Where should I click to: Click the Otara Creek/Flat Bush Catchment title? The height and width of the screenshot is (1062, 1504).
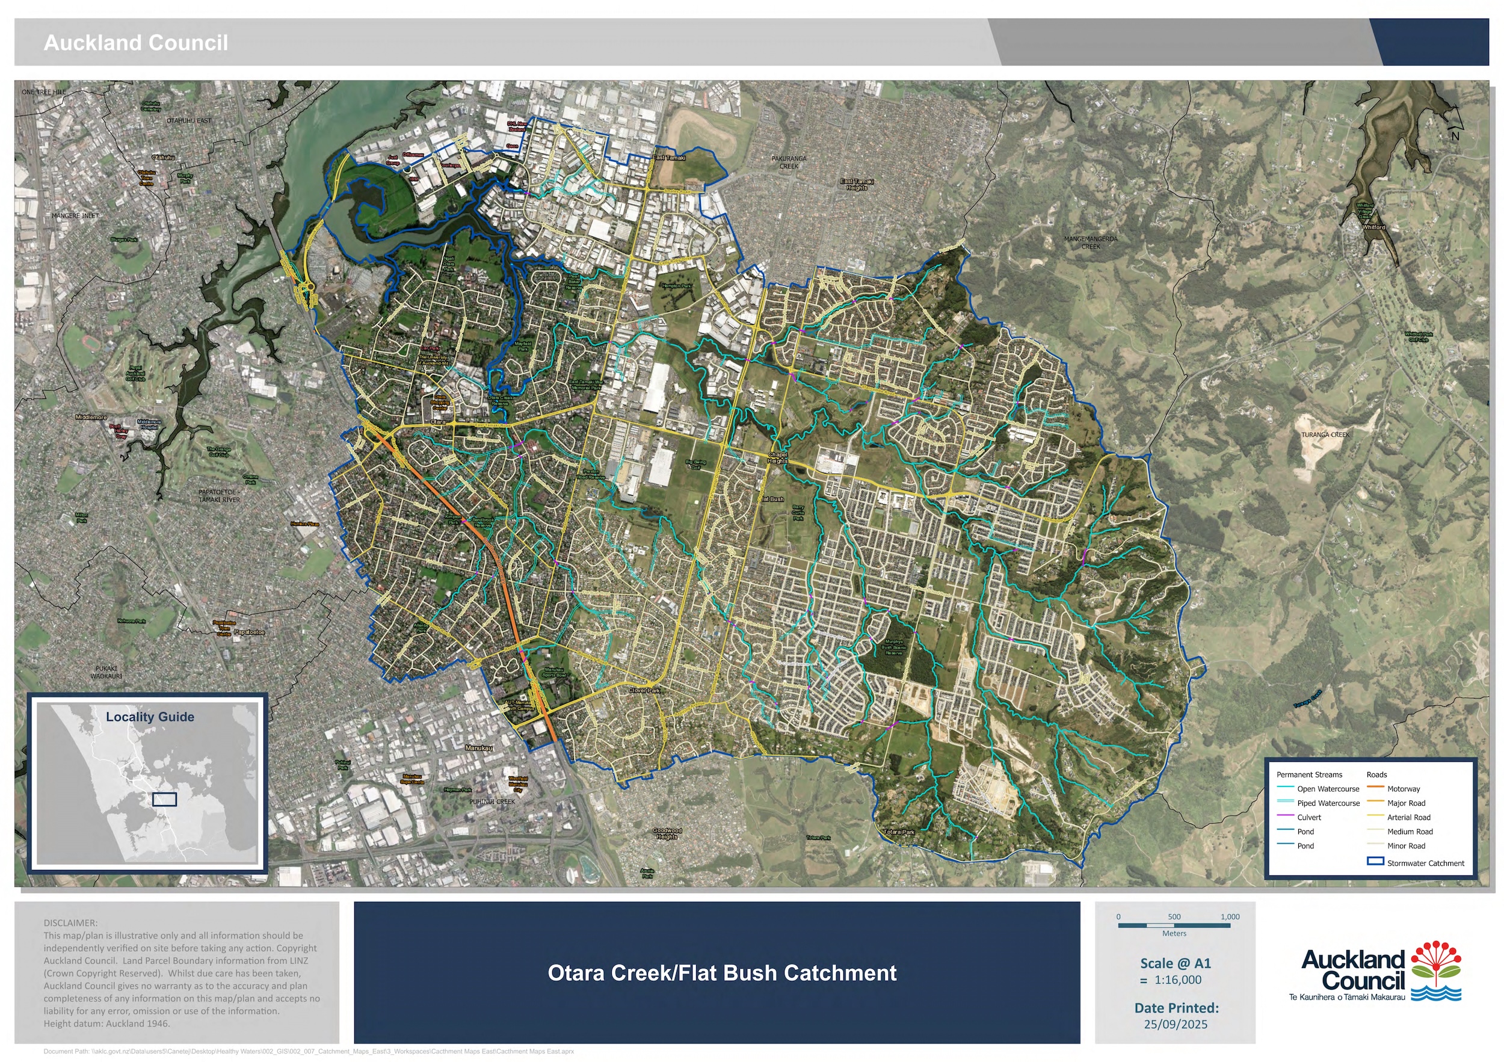tap(721, 973)
